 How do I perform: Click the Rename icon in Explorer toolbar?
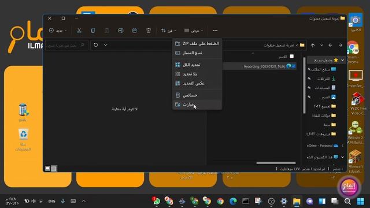pos(121,31)
